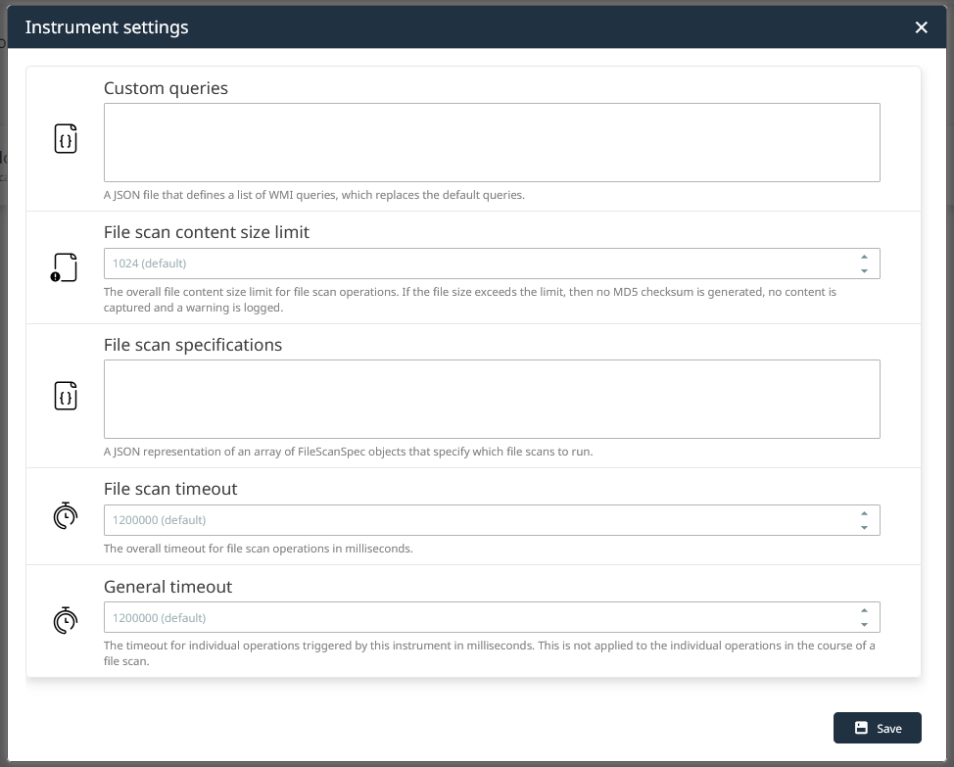The width and height of the screenshot is (954, 767).
Task: Increase the File scan content size limit
Action: (x=864, y=257)
